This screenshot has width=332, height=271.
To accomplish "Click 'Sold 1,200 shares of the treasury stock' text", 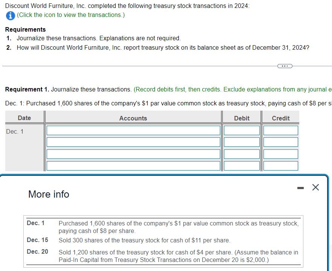I will pos(178,256).
